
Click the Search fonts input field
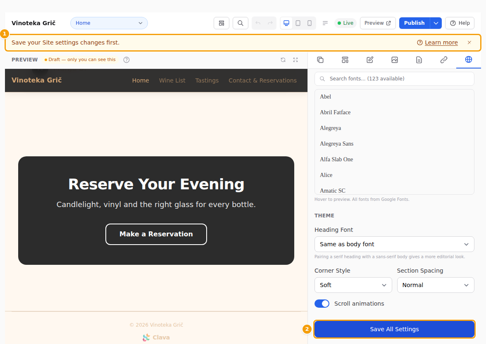point(394,79)
